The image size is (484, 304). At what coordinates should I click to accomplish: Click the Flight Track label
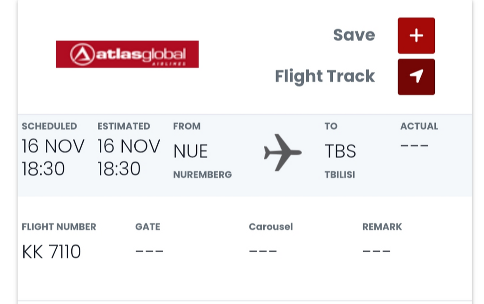(325, 76)
